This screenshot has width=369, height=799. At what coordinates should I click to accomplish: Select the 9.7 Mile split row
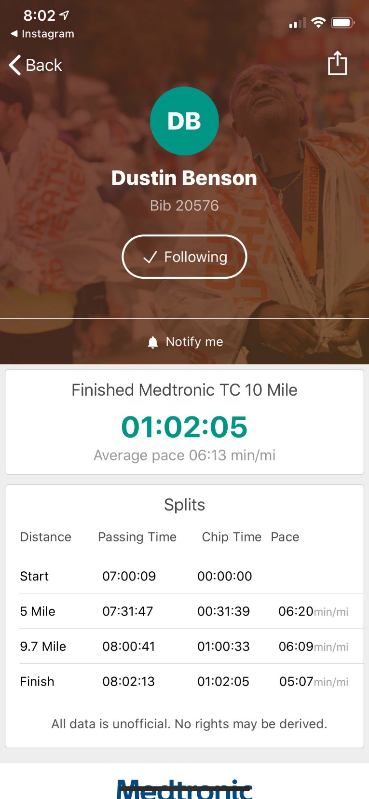click(x=184, y=647)
